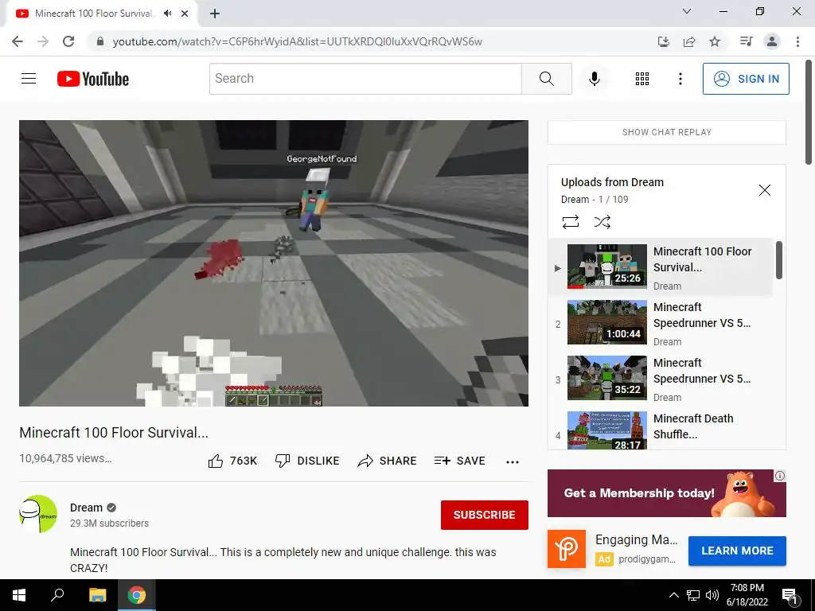Screen dimensions: 815x611
Task: Start voice search with microphone icon
Action: point(594,79)
